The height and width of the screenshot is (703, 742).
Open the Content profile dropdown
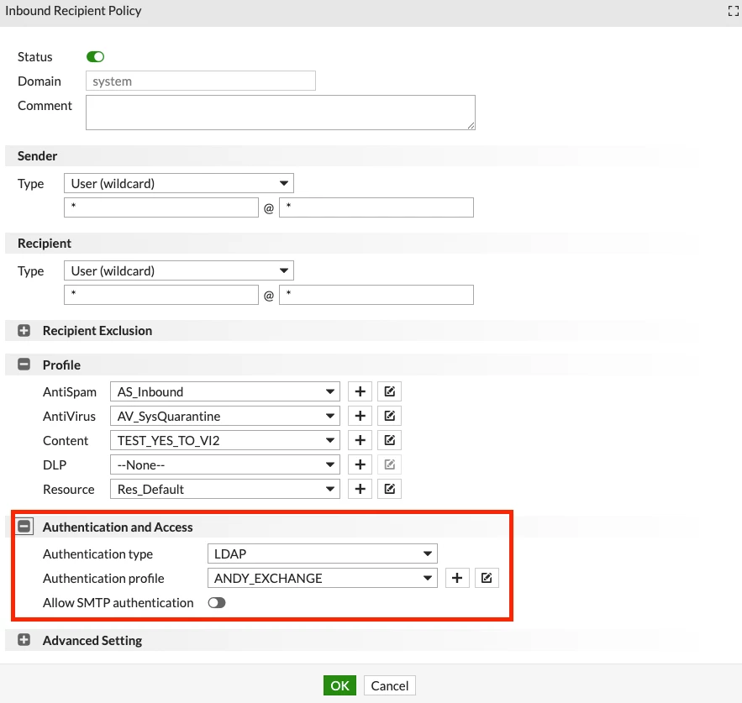coord(225,440)
